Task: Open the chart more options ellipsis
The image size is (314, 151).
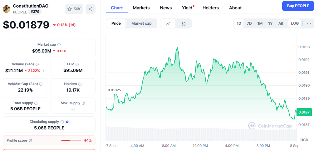Action: tap(309, 23)
